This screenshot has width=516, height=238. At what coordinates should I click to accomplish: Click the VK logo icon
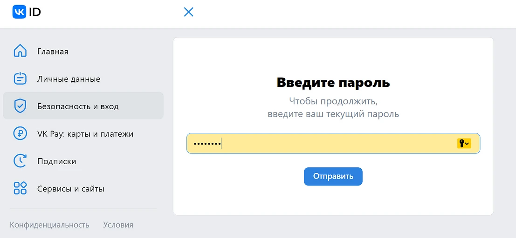(19, 12)
